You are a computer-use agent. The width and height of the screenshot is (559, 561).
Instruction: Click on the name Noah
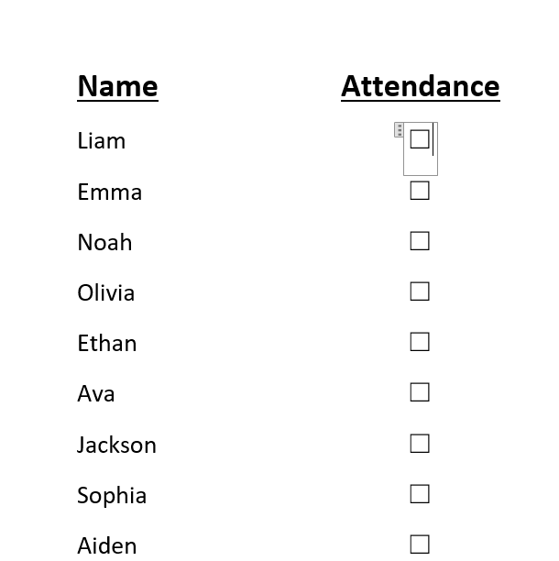pyautogui.click(x=104, y=242)
